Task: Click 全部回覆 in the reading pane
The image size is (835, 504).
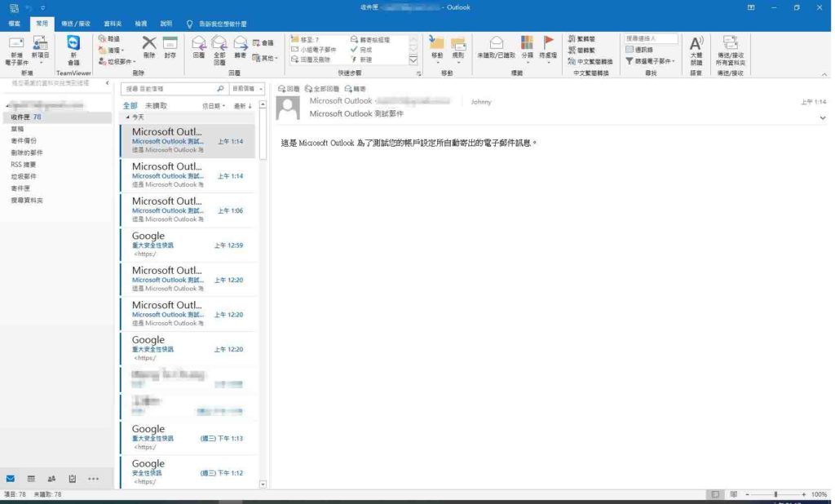Action: (x=321, y=89)
